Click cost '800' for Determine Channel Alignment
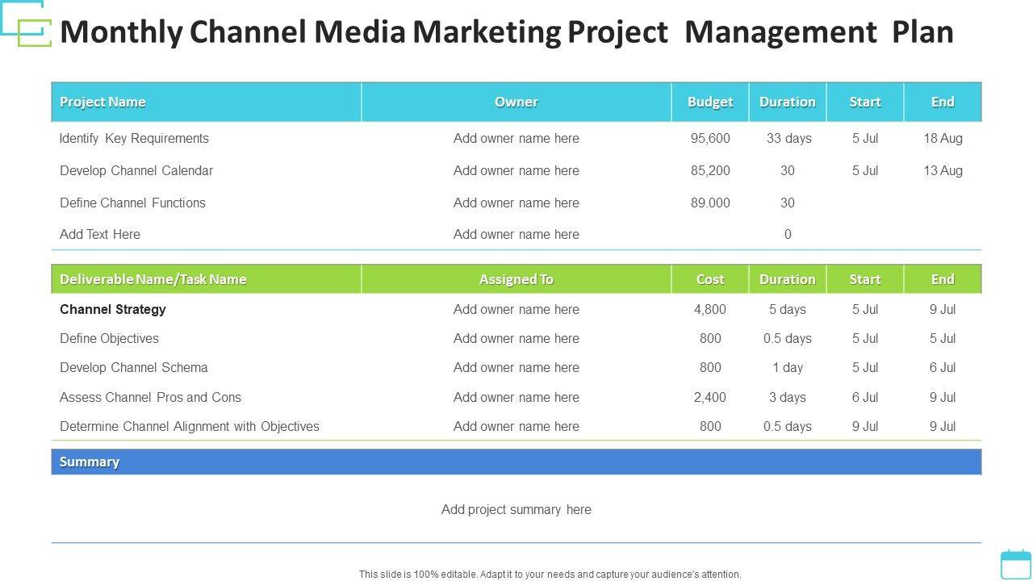Screen dimensions: 1033x581 [710, 426]
